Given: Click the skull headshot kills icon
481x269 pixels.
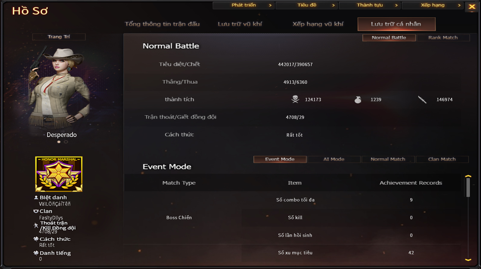Looking at the screenshot, I should point(295,99).
